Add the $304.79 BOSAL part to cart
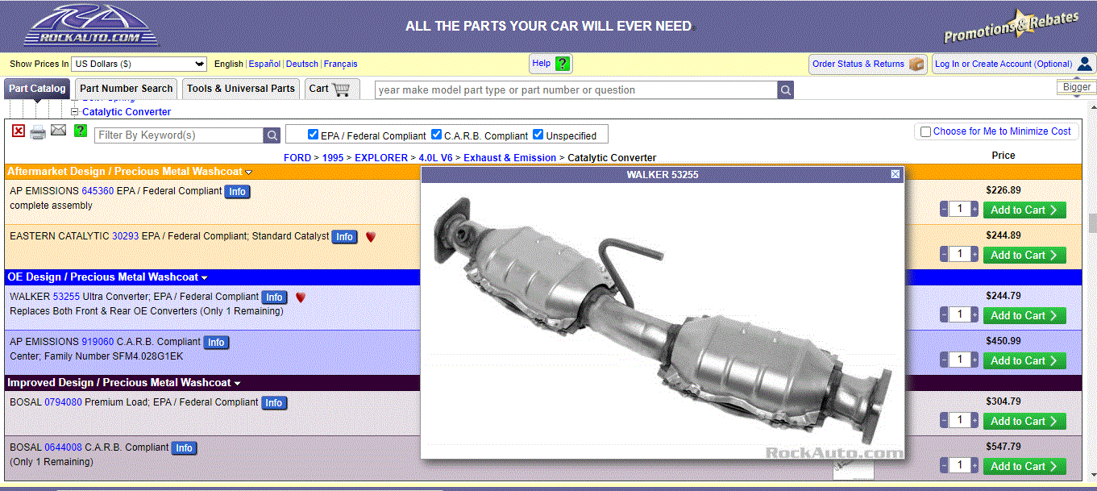This screenshot has width=1097, height=491. 1024,421
